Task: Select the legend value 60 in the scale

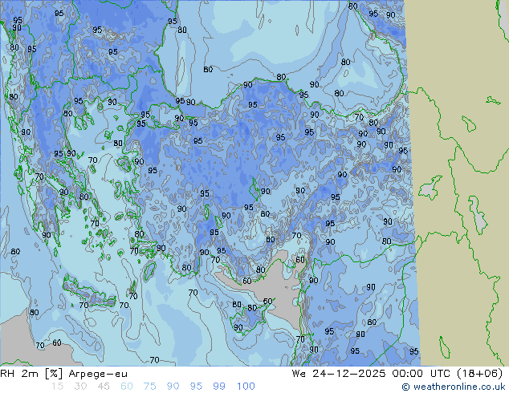Action: [x=127, y=387]
